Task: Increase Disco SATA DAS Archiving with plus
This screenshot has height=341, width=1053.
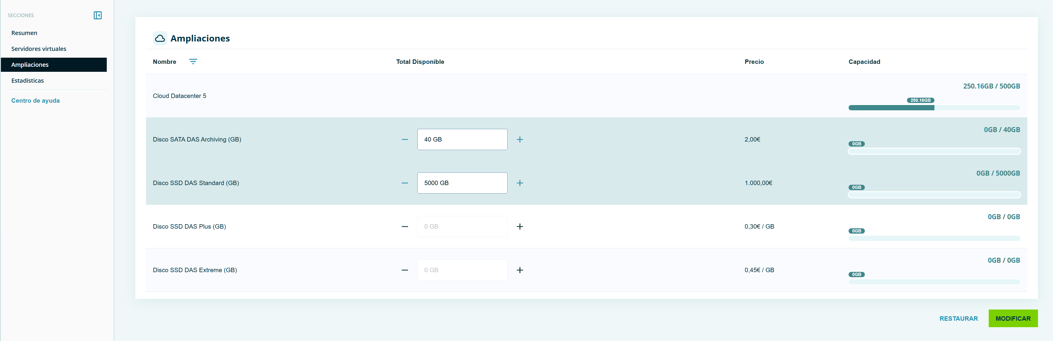Action: tap(519, 139)
